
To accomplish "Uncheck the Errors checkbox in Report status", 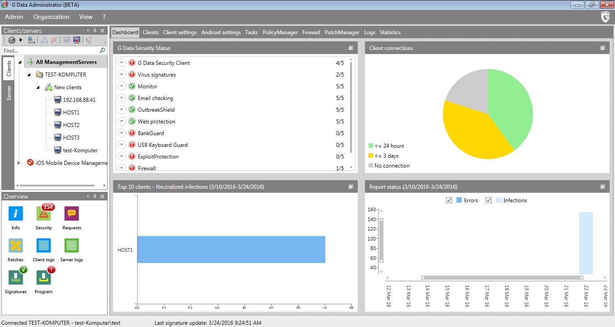I will (449, 200).
